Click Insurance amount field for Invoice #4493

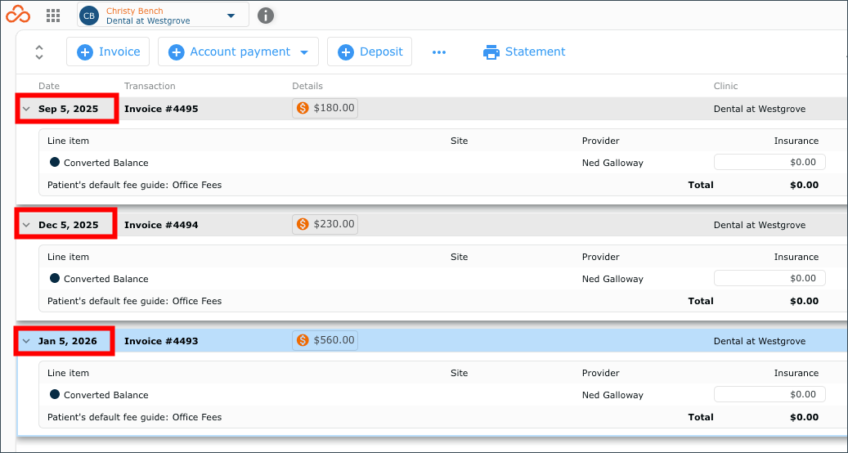pyautogui.click(x=769, y=394)
